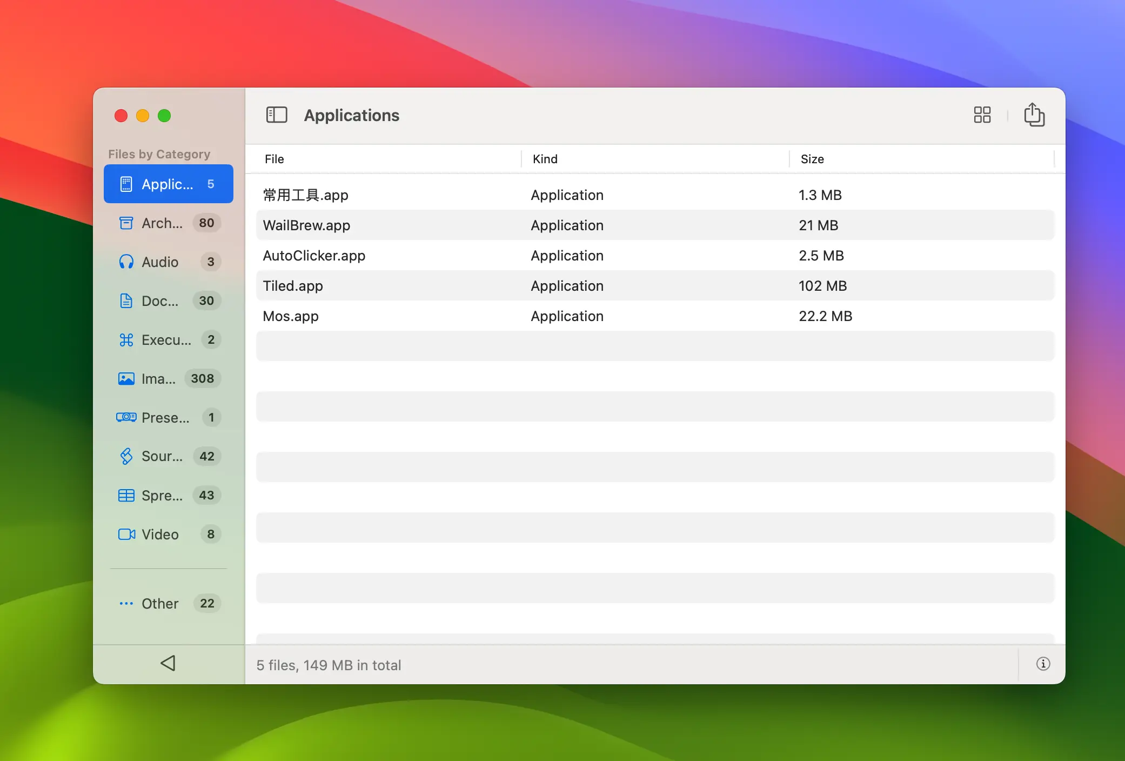
Task: Sort by the File column header
Action: coord(274,159)
